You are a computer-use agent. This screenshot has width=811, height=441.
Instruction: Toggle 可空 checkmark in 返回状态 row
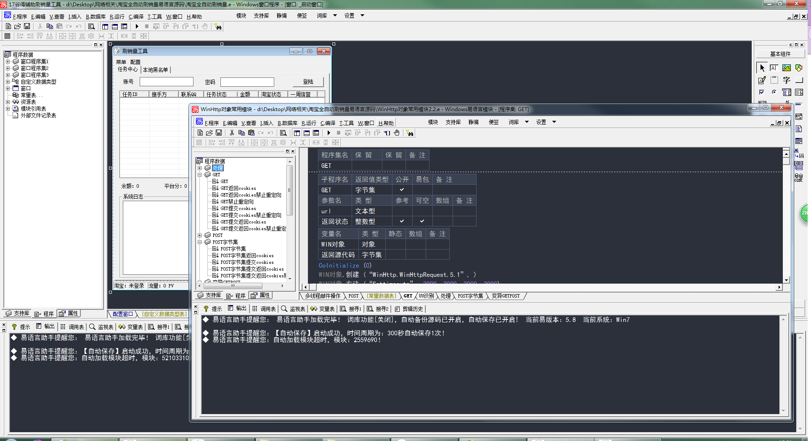[x=422, y=221]
